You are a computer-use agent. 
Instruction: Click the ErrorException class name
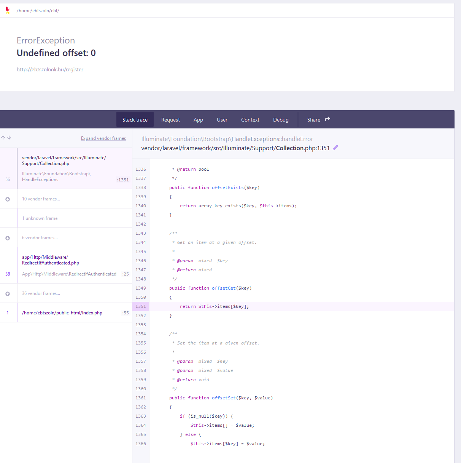pyautogui.click(x=46, y=40)
